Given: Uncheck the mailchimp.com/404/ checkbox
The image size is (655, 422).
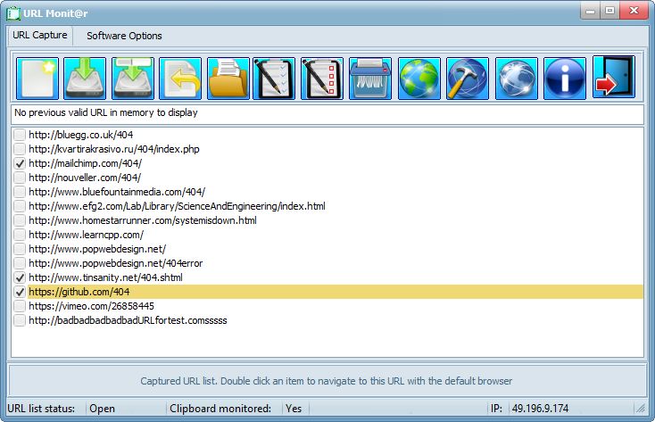Looking at the screenshot, I should [20, 163].
